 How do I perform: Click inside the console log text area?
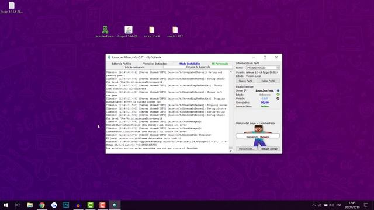tap(167, 111)
